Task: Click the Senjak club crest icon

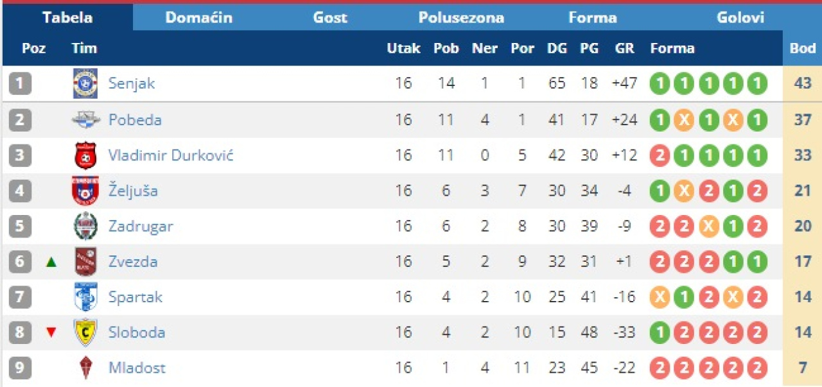Action: (85, 83)
